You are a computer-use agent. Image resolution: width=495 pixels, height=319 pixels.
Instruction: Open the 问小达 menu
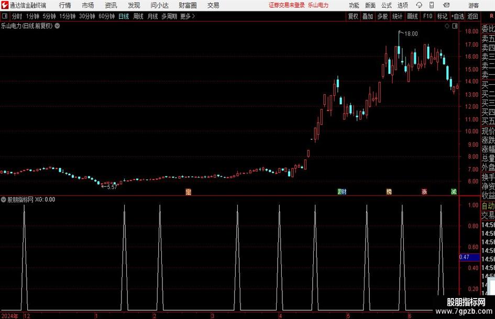click(159, 5)
